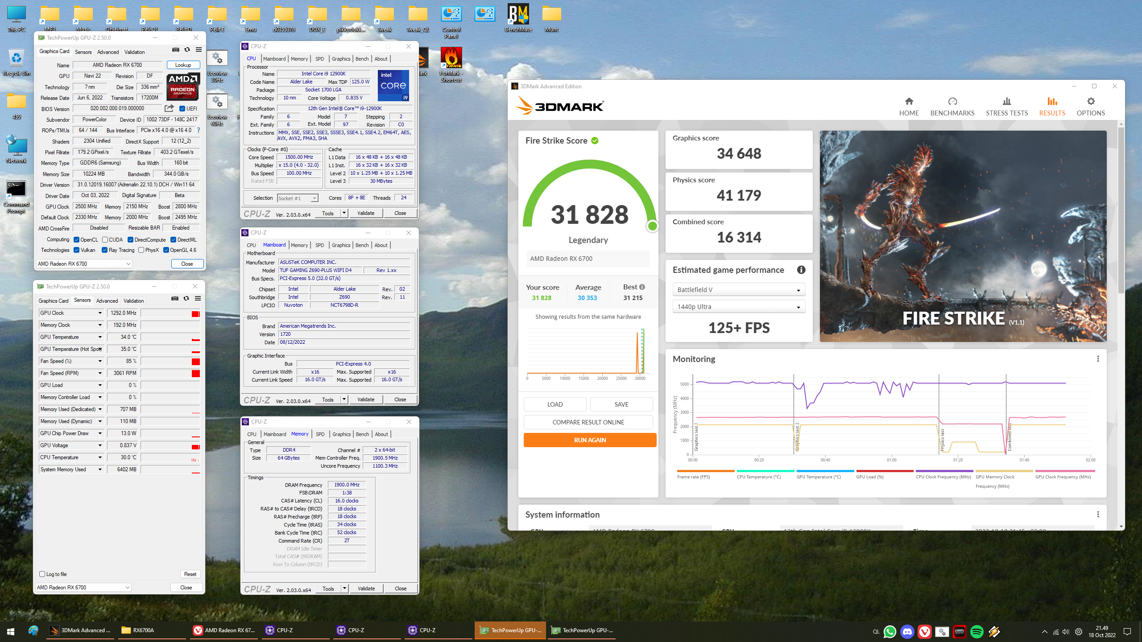This screenshot has height=642, width=1142.
Task: Click Bus Interface question mark in GPU-Z
Action: pos(199,130)
